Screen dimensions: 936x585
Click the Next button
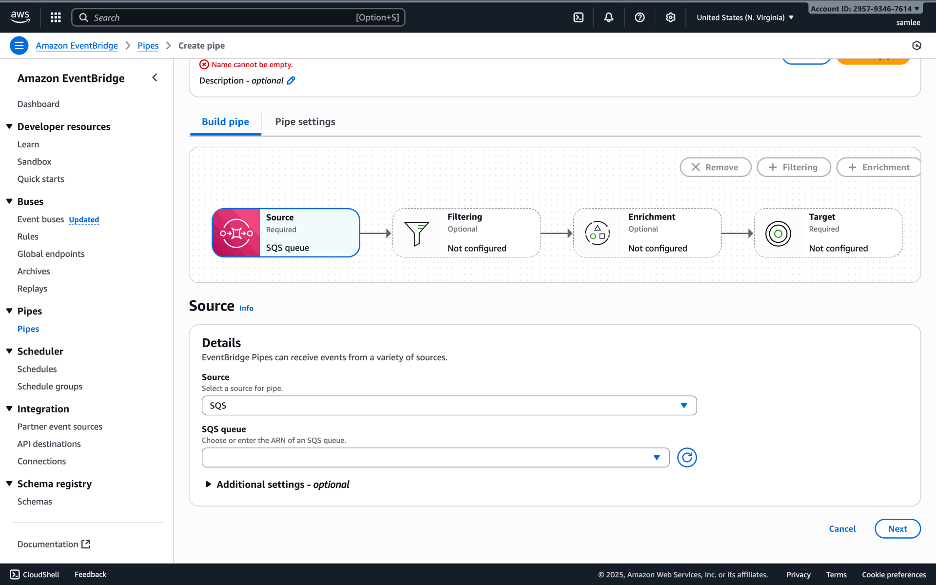(897, 529)
